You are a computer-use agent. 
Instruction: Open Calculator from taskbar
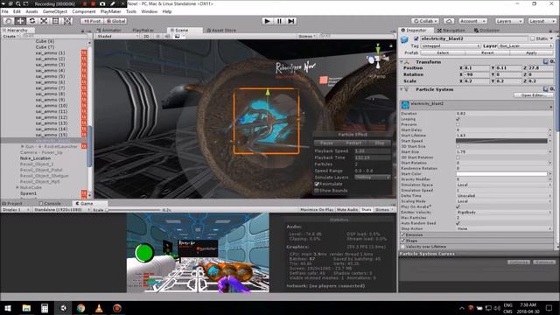coord(45,308)
